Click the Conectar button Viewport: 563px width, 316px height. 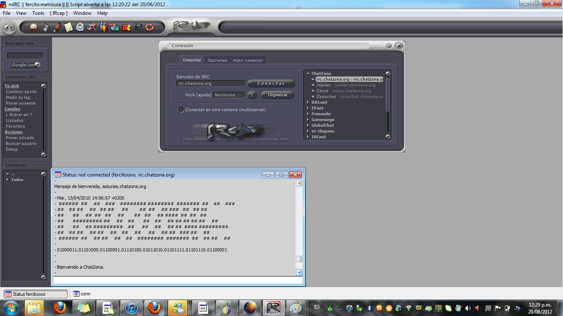point(271,84)
